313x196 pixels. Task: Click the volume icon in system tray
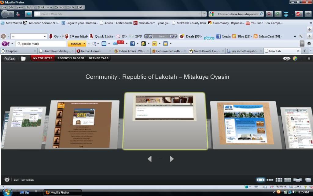coord(294,192)
